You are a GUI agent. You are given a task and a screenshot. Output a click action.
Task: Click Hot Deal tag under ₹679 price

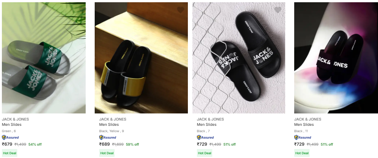[x=10, y=153]
